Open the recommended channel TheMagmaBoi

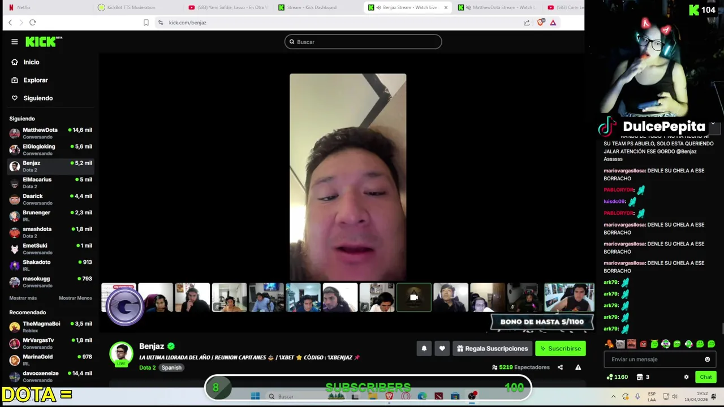[x=50, y=327]
